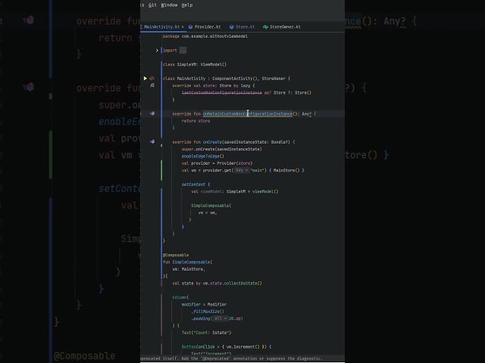Switch to the MainActivity.kt tab
Viewport: 485px width, 363px height.
click(x=161, y=27)
